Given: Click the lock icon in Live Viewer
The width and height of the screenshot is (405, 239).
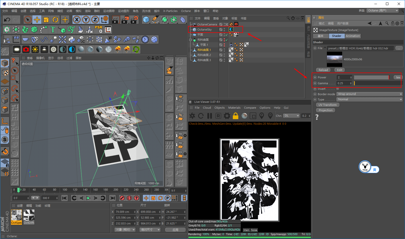Looking at the screenshot, I should pos(235,116).
